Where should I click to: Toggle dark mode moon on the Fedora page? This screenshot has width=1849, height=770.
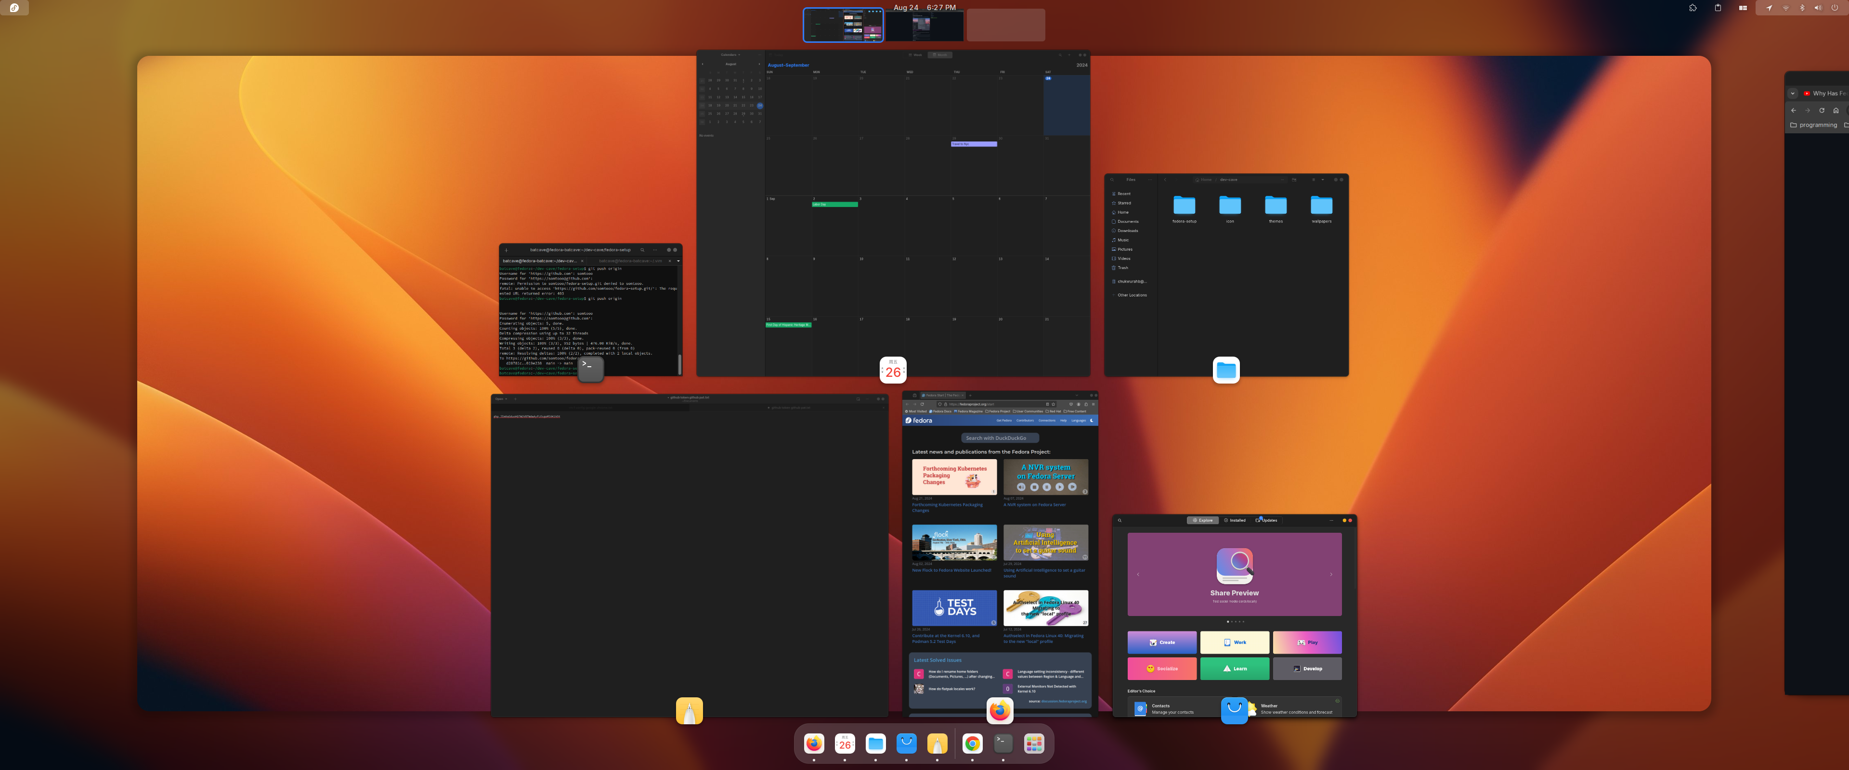click(1092, 421)
